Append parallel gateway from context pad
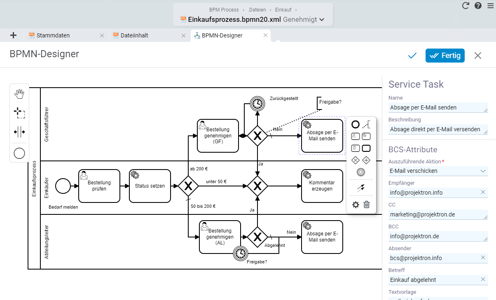496x300 pixels. (367, 160)
